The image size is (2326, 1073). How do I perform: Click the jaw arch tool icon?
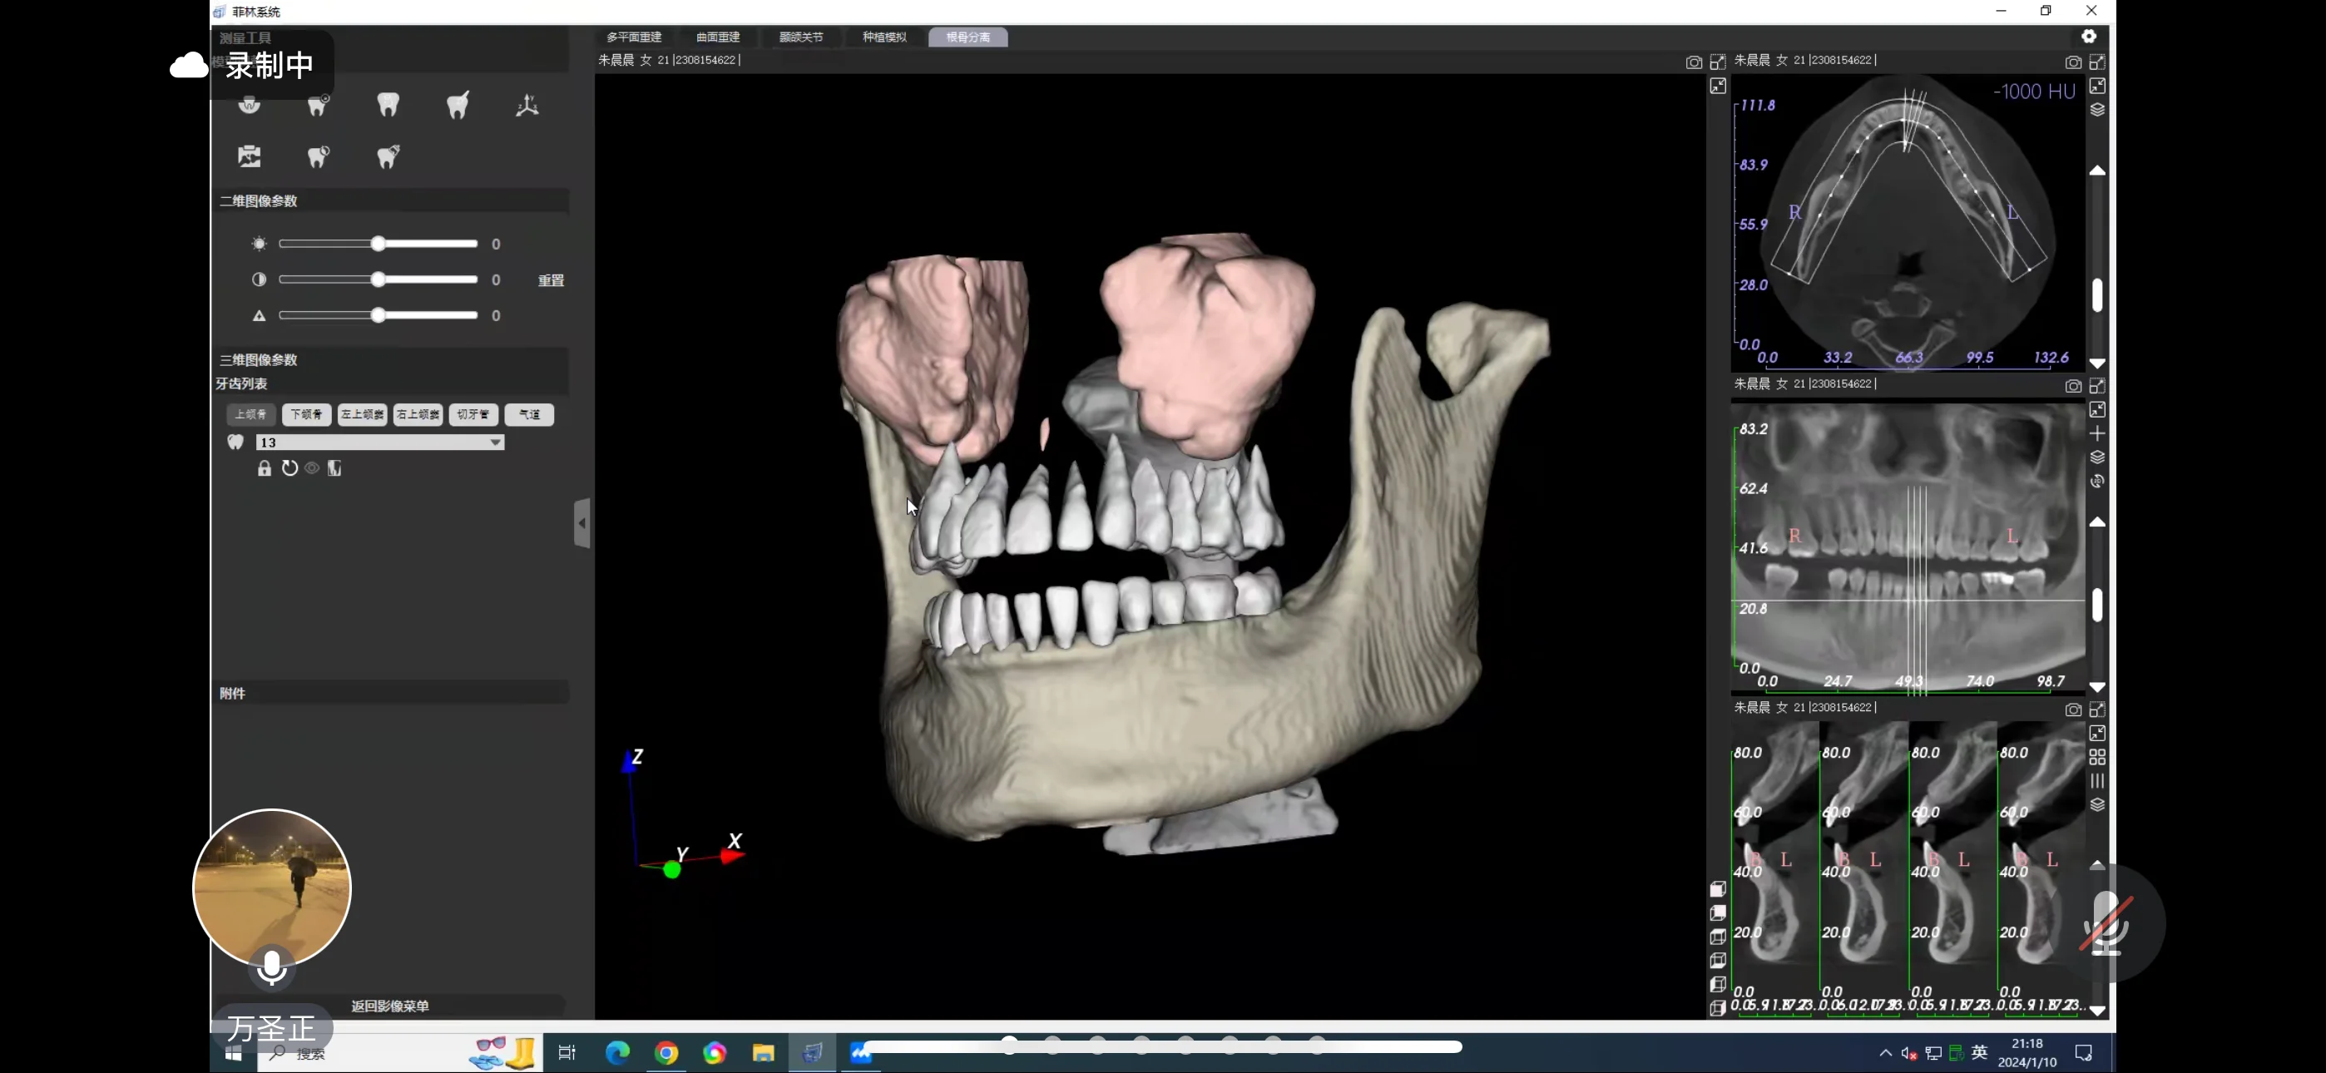point(250,105)
